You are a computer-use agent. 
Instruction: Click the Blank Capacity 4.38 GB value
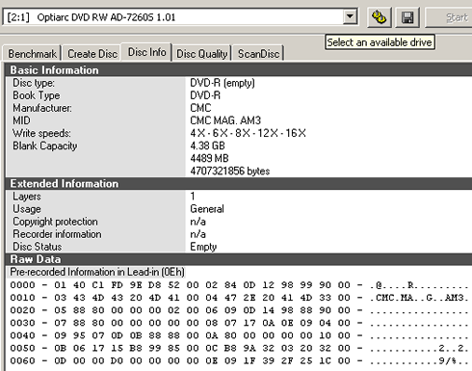(207, 146)
